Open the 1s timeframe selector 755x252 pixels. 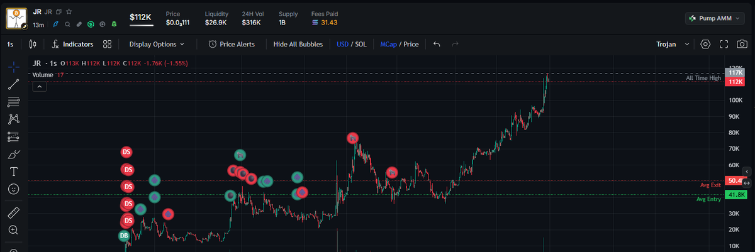tap(10, 44)
